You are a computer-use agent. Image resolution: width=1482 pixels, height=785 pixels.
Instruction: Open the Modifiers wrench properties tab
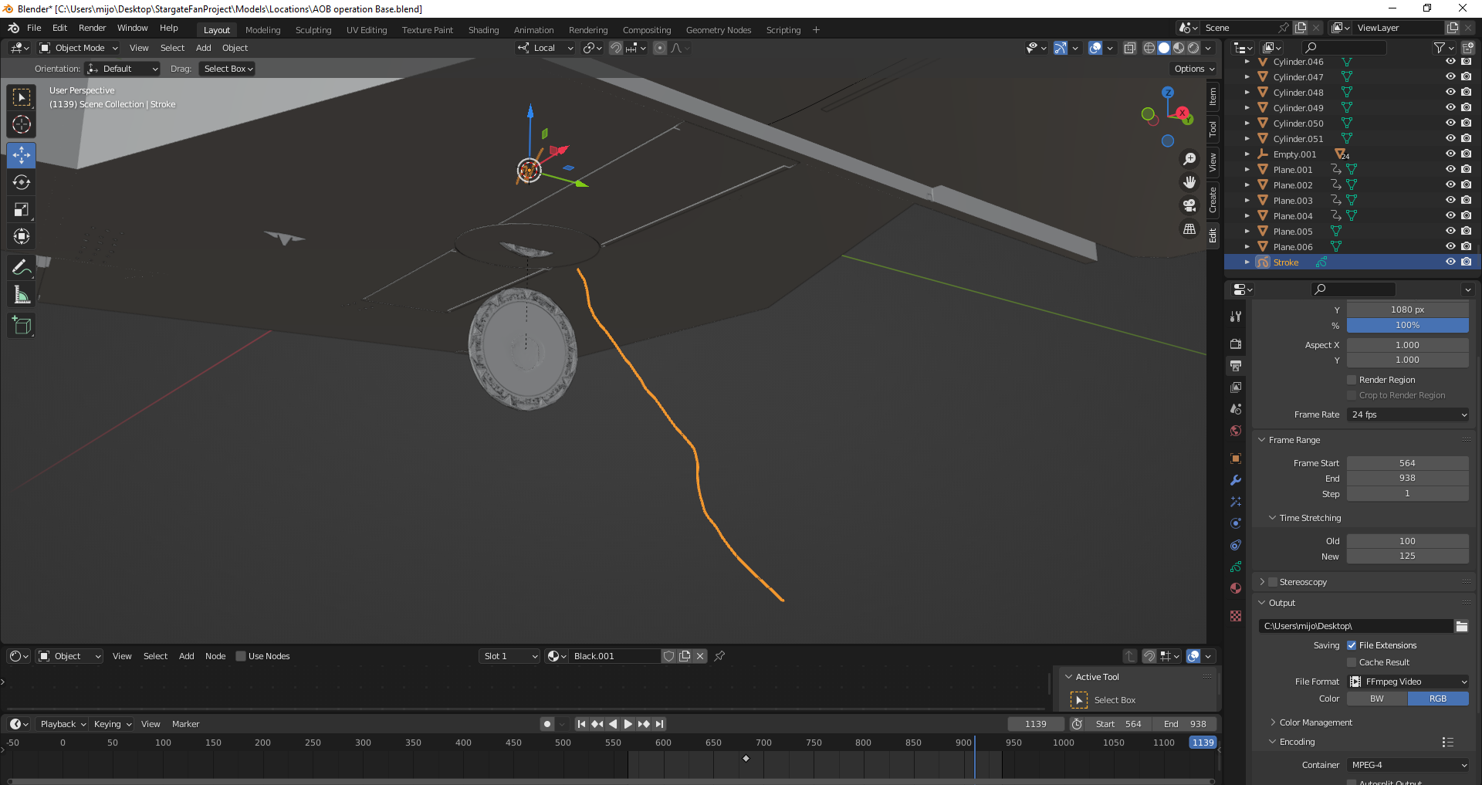(x=1236, y=480)
